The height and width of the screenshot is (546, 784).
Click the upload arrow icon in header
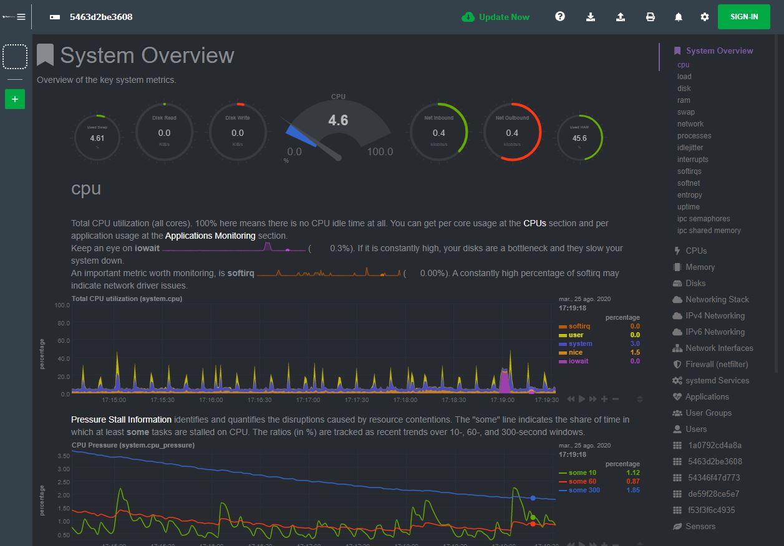[621, 17]
